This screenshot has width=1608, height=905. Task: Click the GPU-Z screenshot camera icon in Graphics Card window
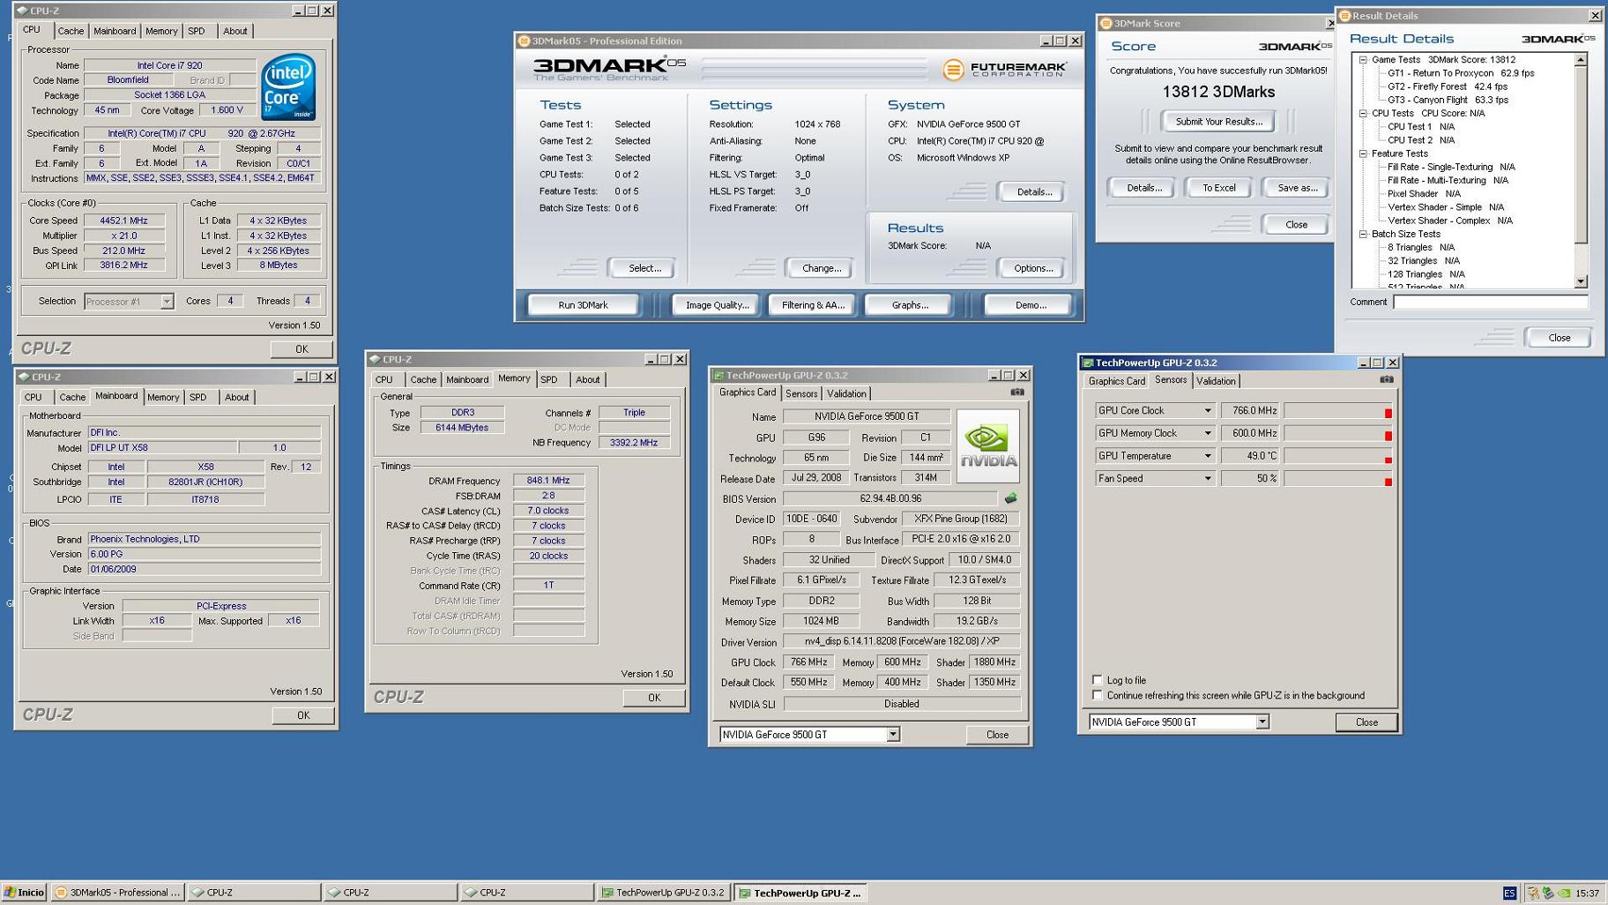coord(1017,392)
